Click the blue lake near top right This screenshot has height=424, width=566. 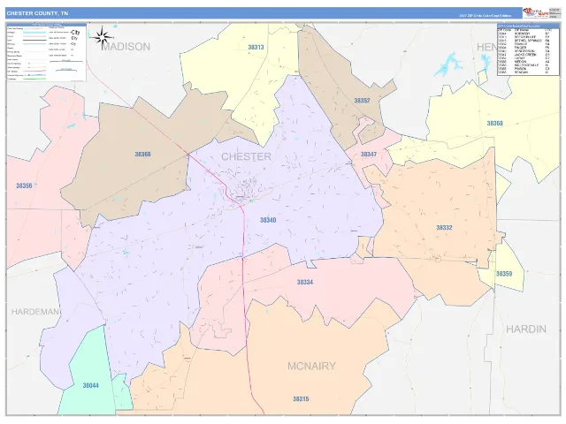pyautogui.click(x=448, y=64)
